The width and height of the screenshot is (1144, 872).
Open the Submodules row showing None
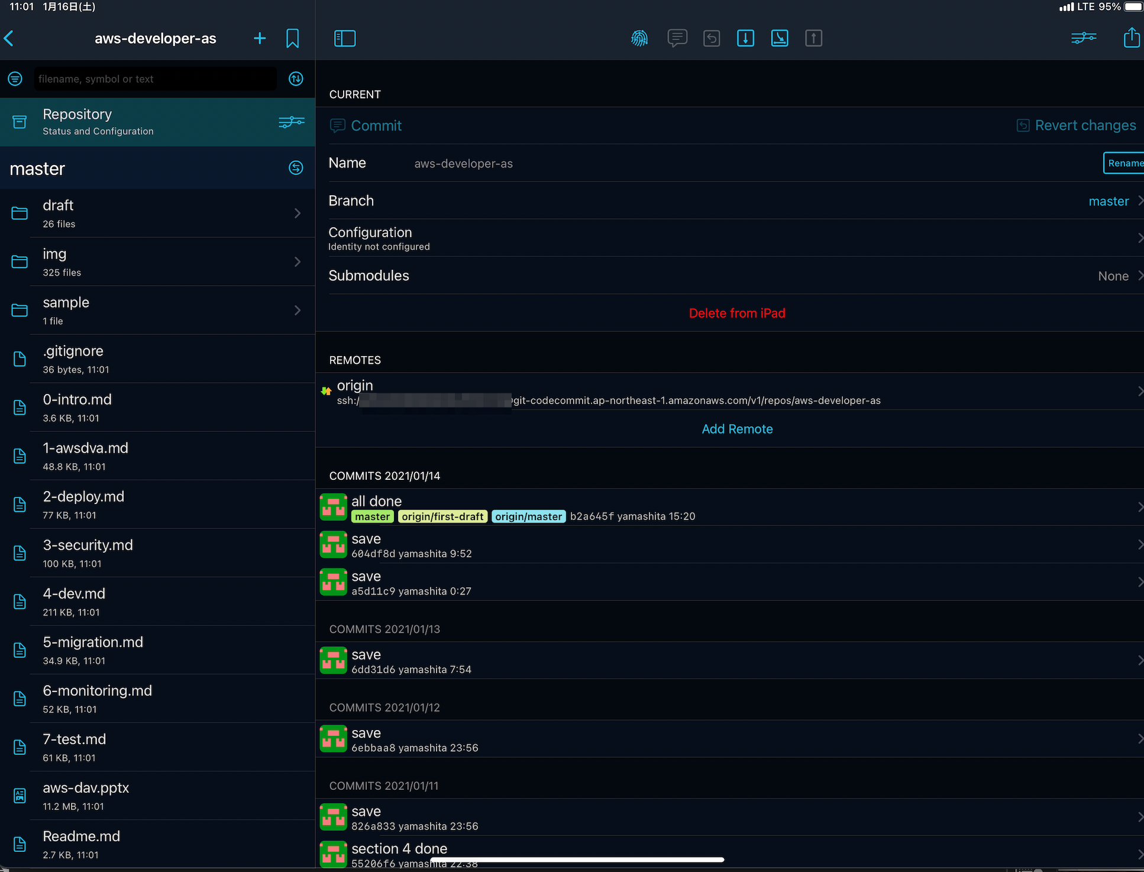tap(736, 276)
